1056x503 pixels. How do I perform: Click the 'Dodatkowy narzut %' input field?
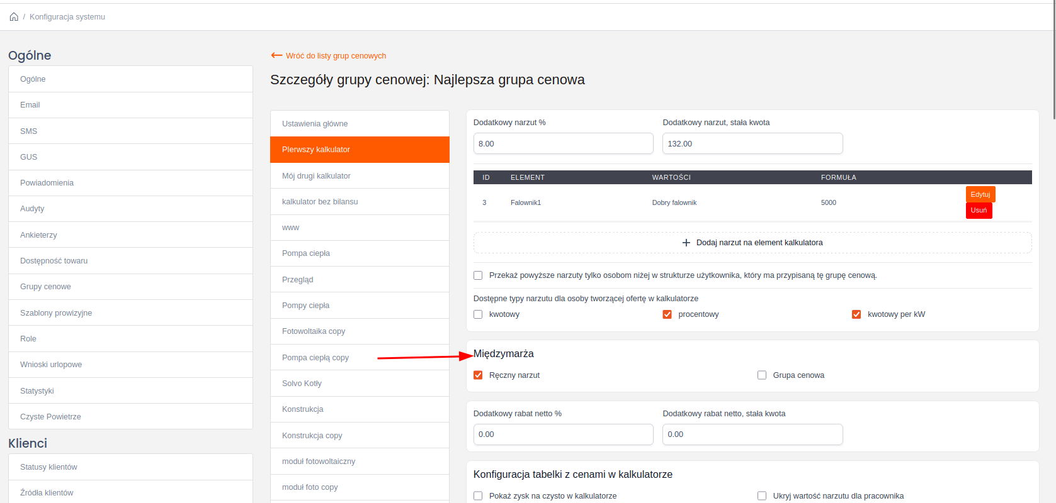pos(563,143)
